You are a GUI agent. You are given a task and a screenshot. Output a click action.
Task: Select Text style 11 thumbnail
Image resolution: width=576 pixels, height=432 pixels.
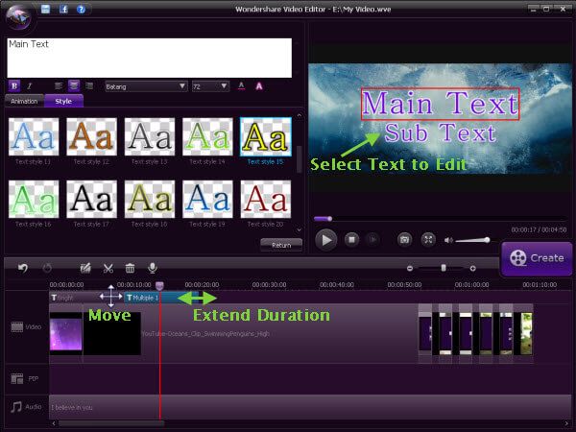click(x=34, y=137)
